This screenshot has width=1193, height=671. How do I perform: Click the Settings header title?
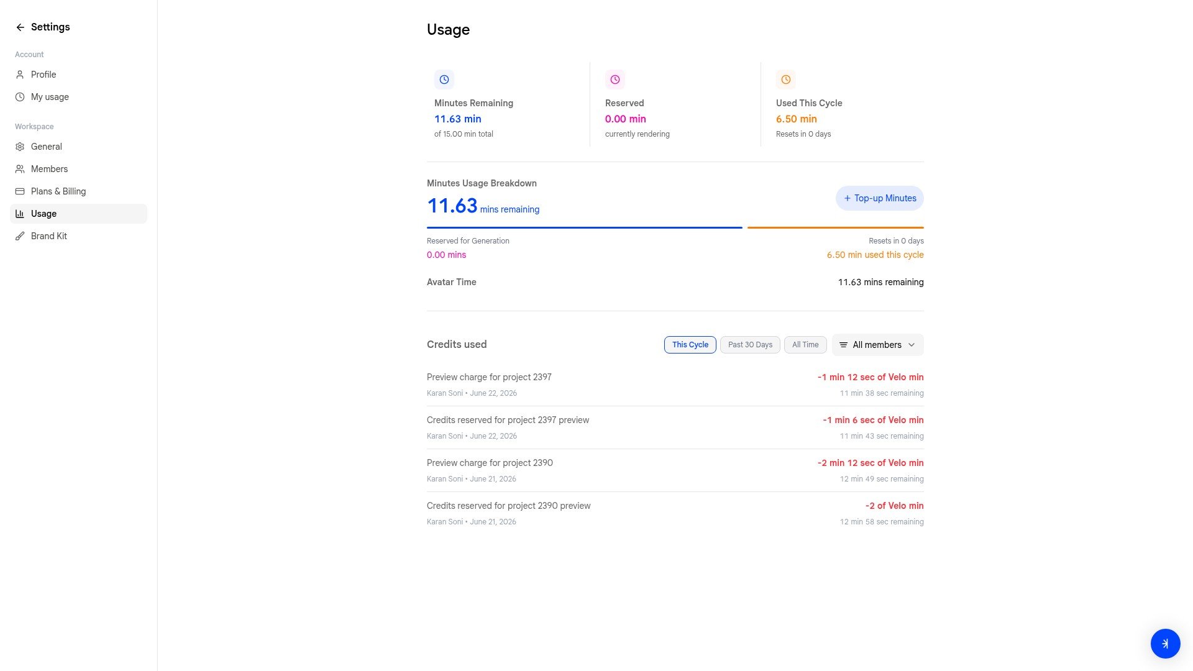50,27
